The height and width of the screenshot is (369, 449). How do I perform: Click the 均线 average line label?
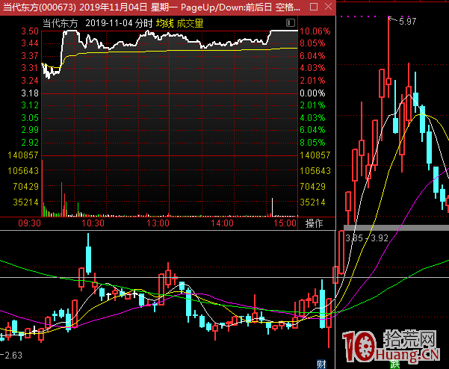164,23
